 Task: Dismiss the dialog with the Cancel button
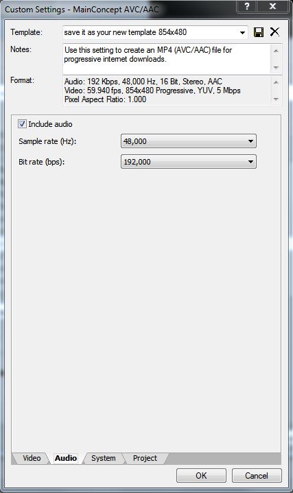coord(257,475)
